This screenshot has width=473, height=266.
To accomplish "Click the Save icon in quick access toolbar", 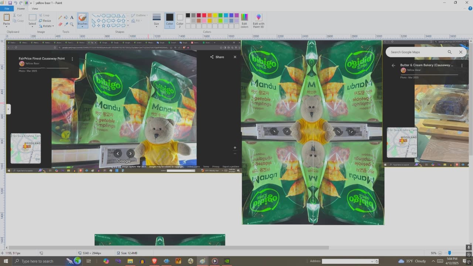I will 10,3.
